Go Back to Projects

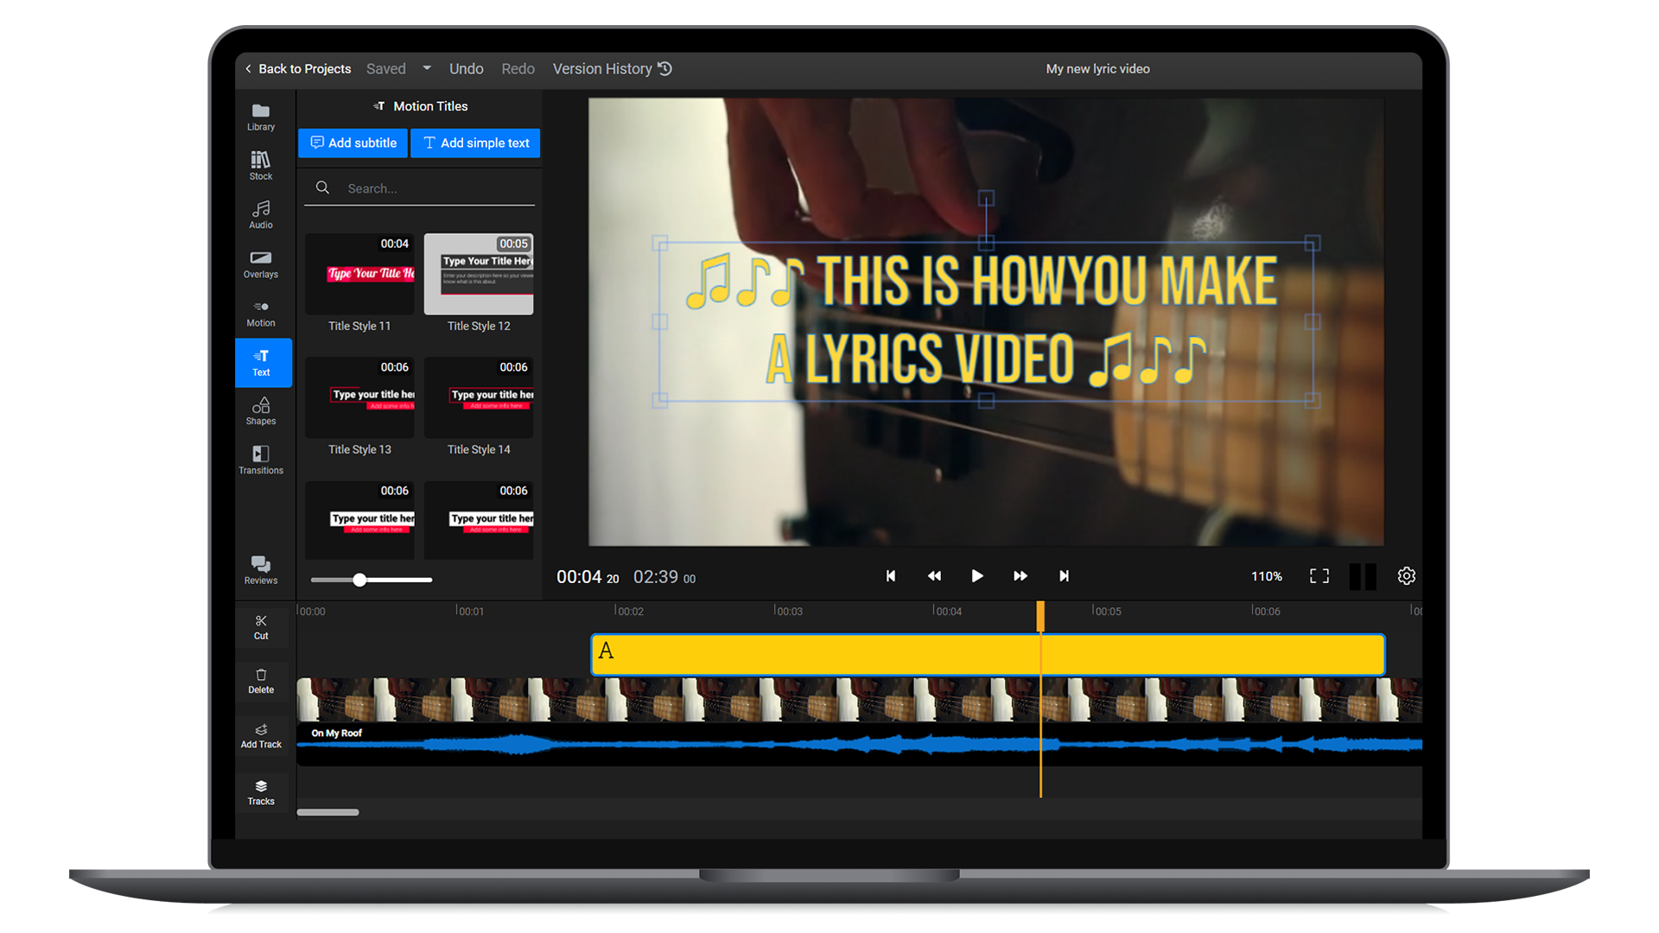click(x=297, y=68)
